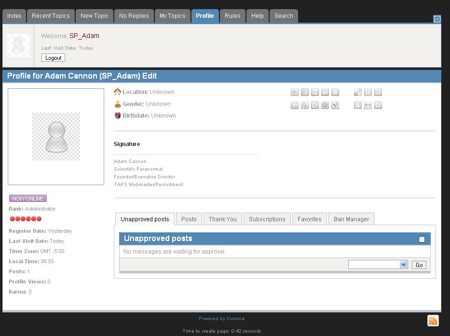450x336 pixels.
Task: Open the Search menu item
Action: tap(284, 16)
